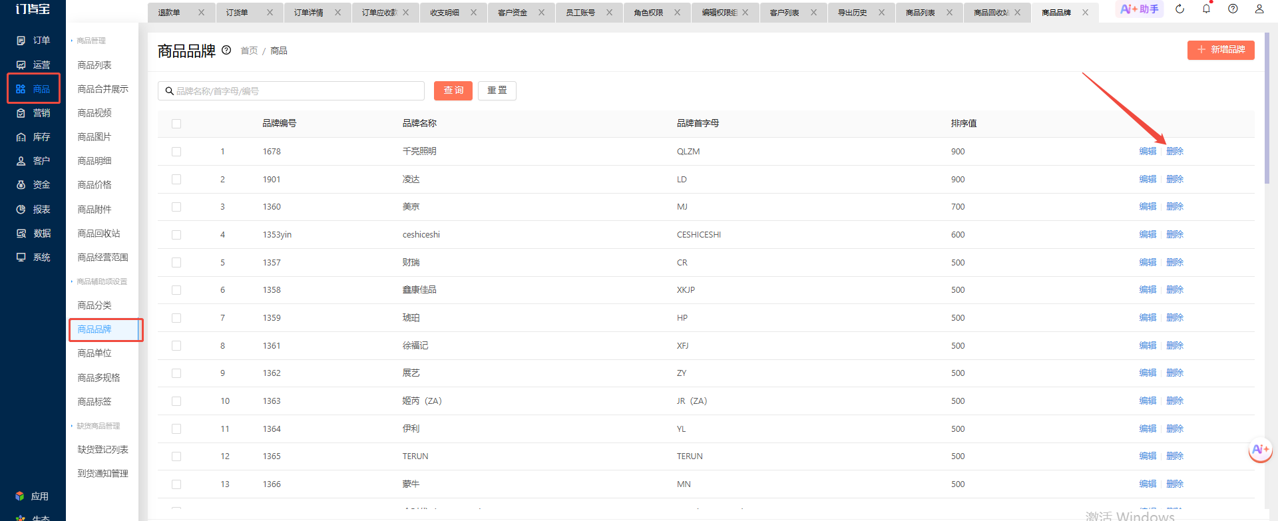1278x521 pixels.
Task: Open the notification bell
Action: 1206,9
